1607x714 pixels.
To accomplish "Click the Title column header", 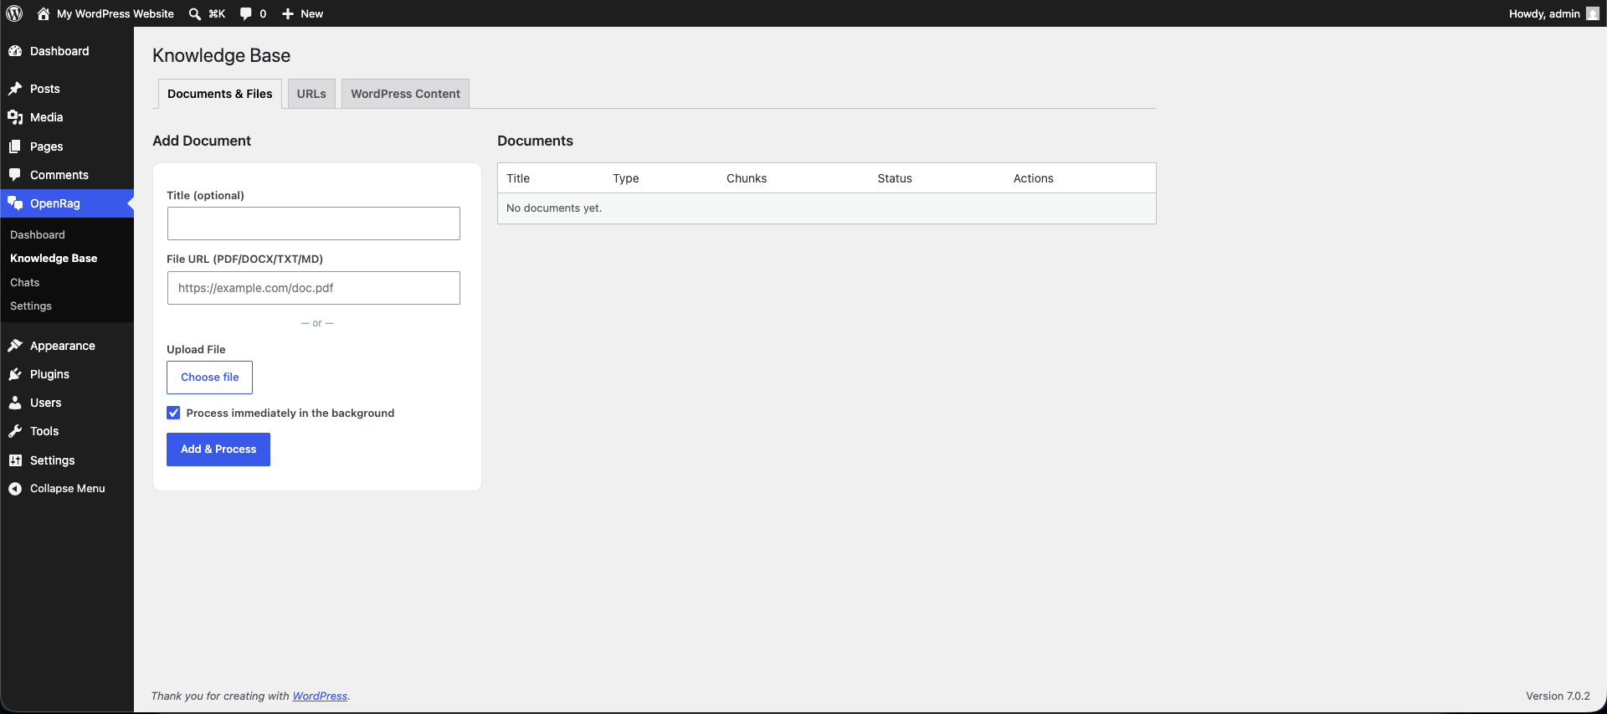I will (x=518, y=178).
